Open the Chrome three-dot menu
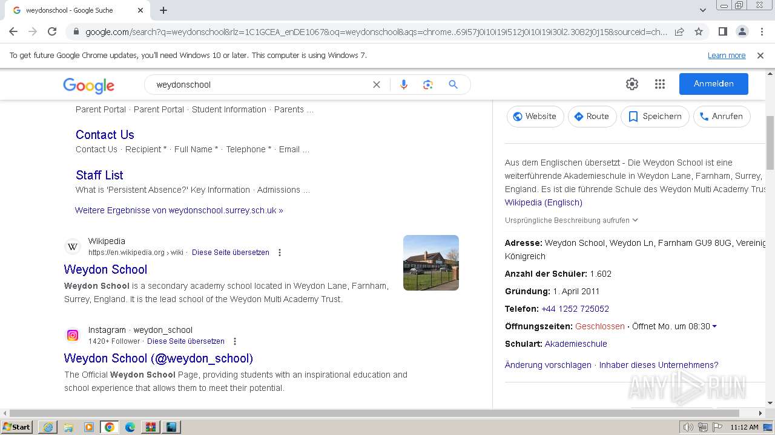The image size is (775, 435). tap(762, 31)
